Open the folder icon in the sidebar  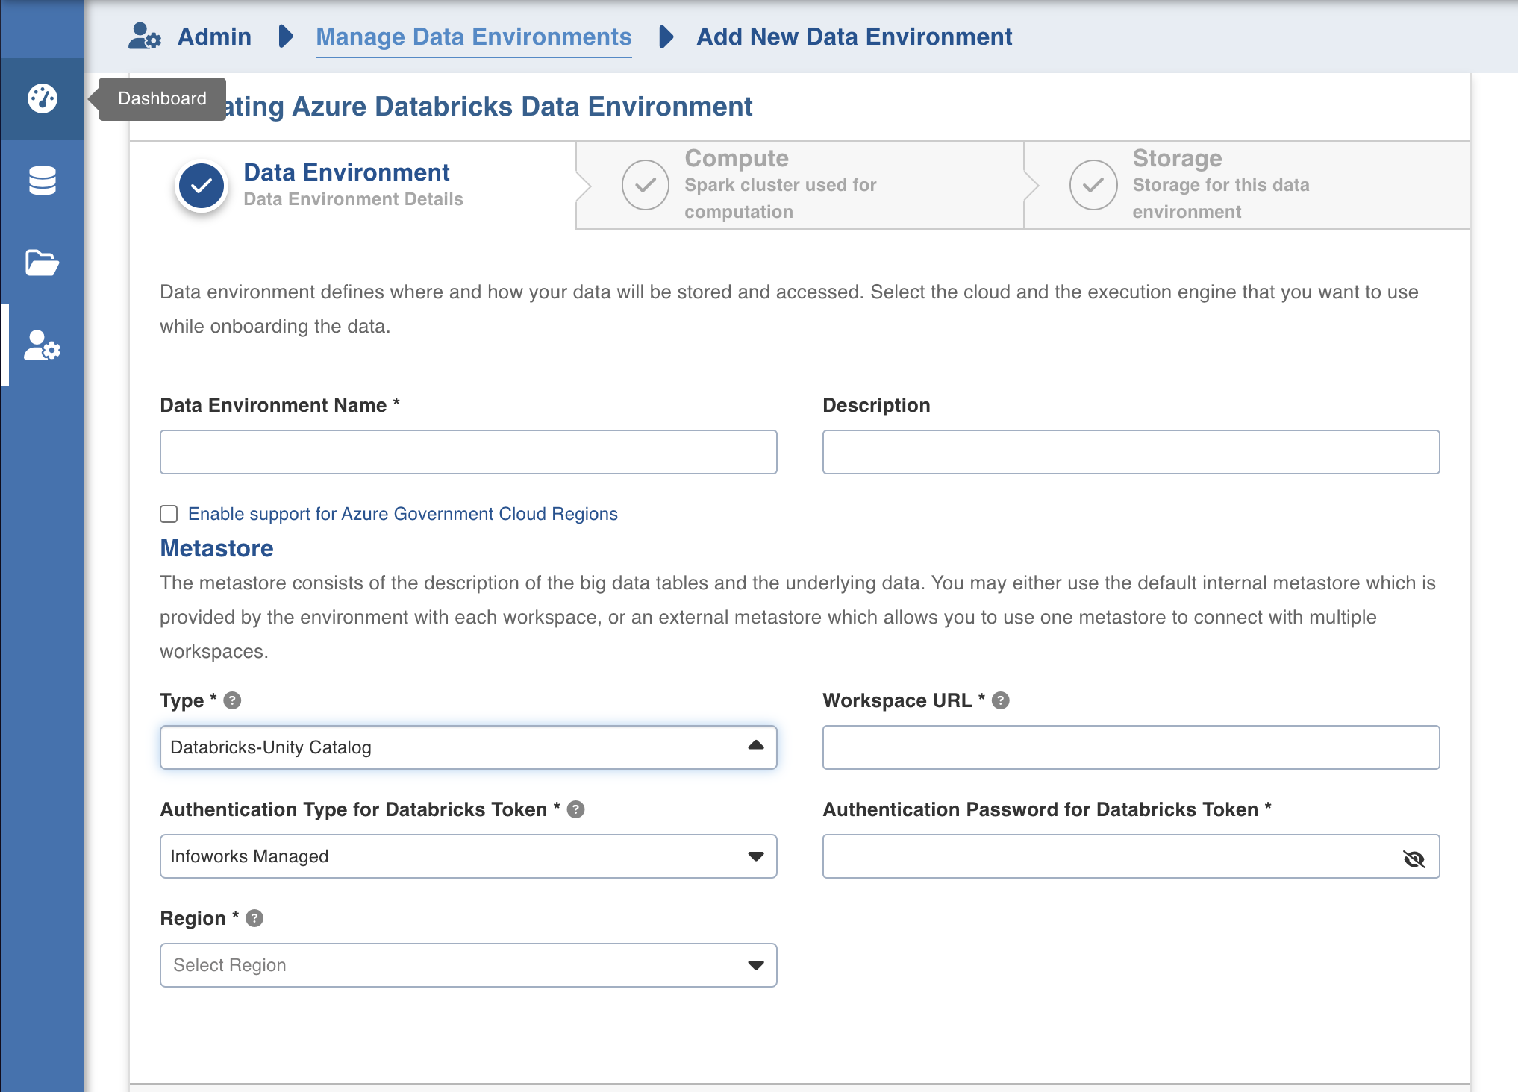click(43, 263)
